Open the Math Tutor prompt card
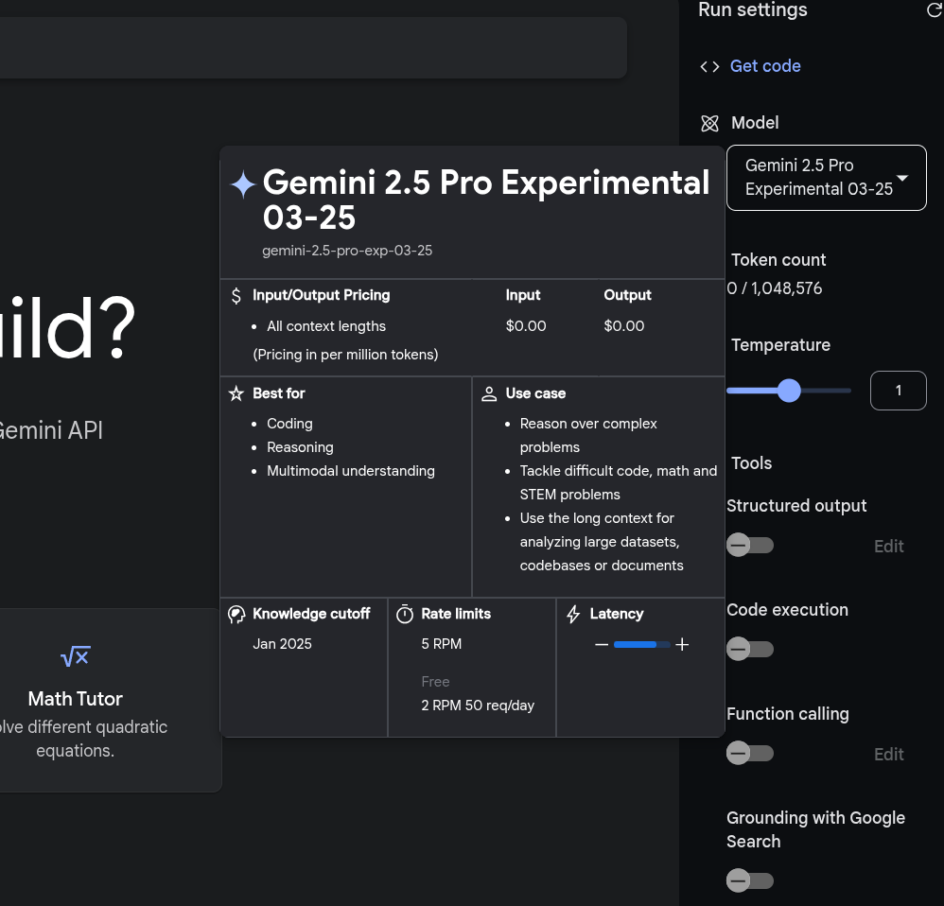This screenshot has width=944, height=906. coord(95,700)
